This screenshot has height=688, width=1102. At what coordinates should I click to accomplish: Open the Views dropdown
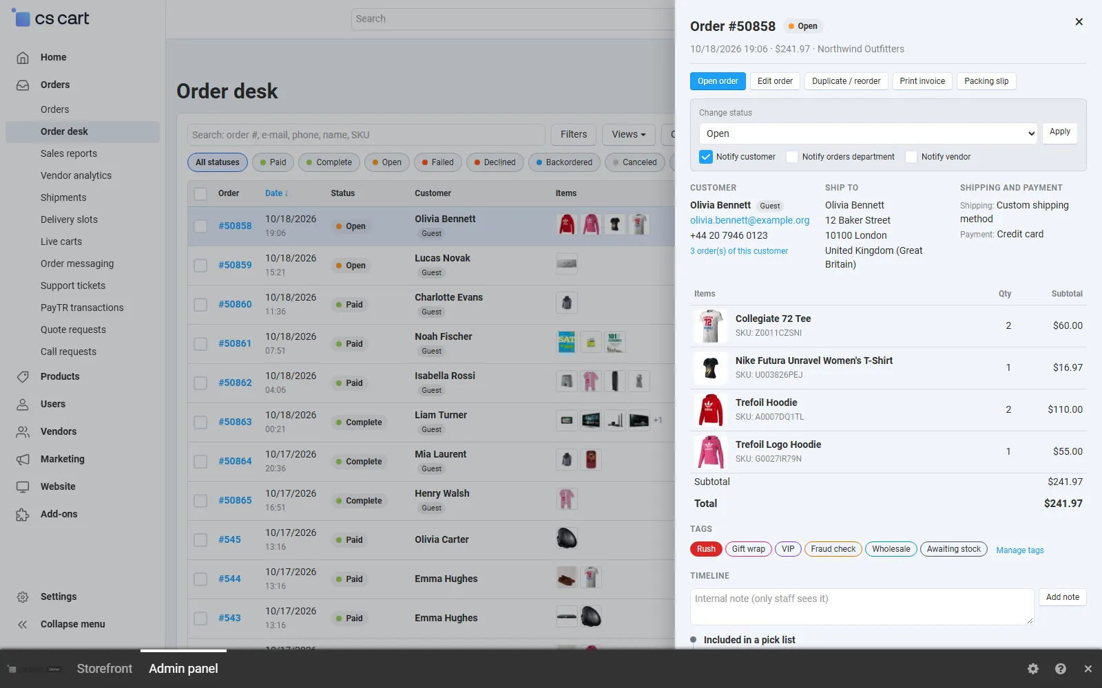(x=628, y=135)
